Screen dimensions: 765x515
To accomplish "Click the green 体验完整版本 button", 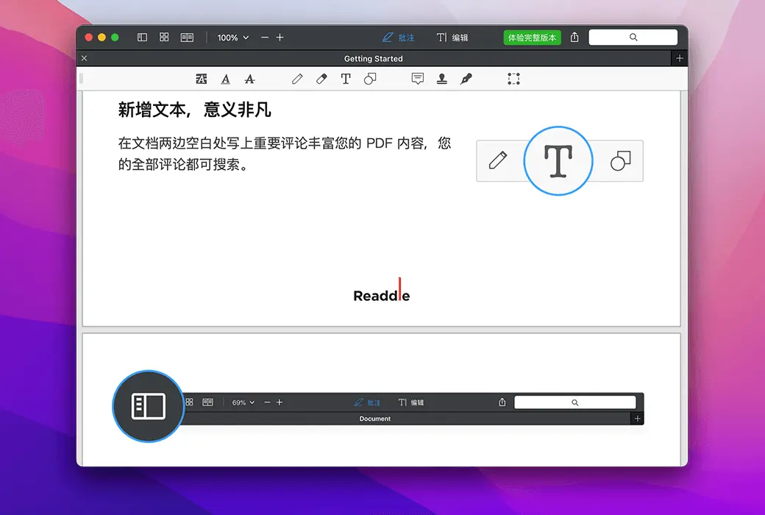I will coord(532,38).
